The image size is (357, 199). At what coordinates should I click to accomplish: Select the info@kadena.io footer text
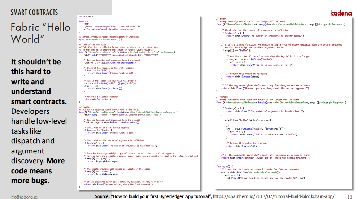click(x=24, y=197)
